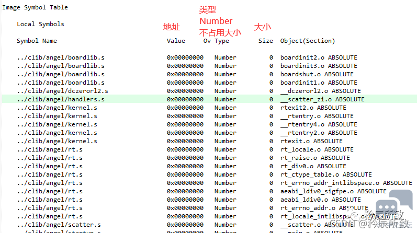Select 'rt_ctype_table.o ABSOLUTE' entry
Viewport: 417px width, 233px height.
tap(326, 174)
